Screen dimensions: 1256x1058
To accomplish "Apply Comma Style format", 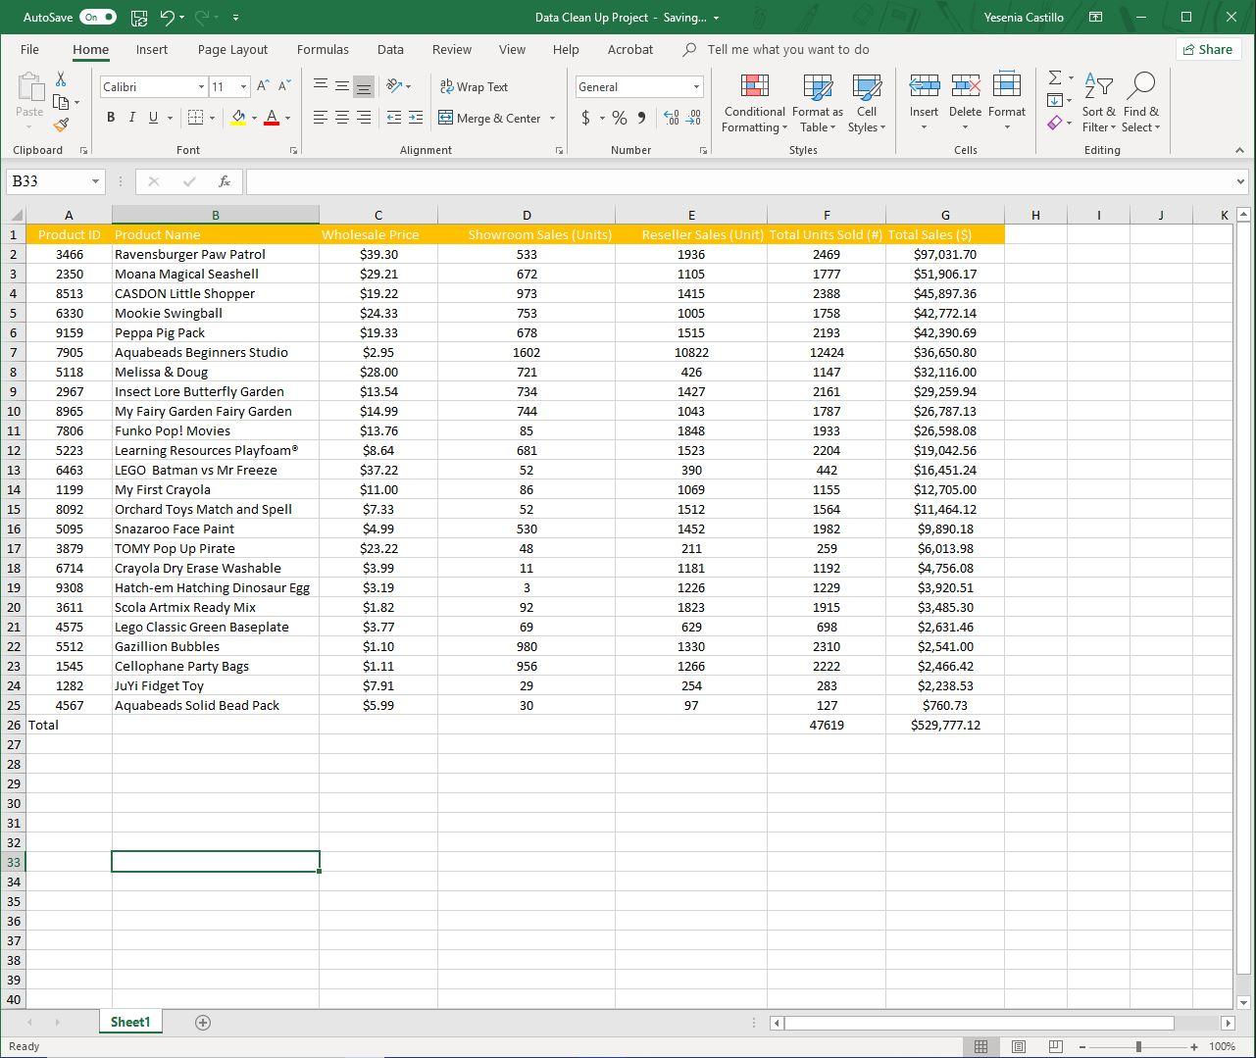I will pos(641,118).
